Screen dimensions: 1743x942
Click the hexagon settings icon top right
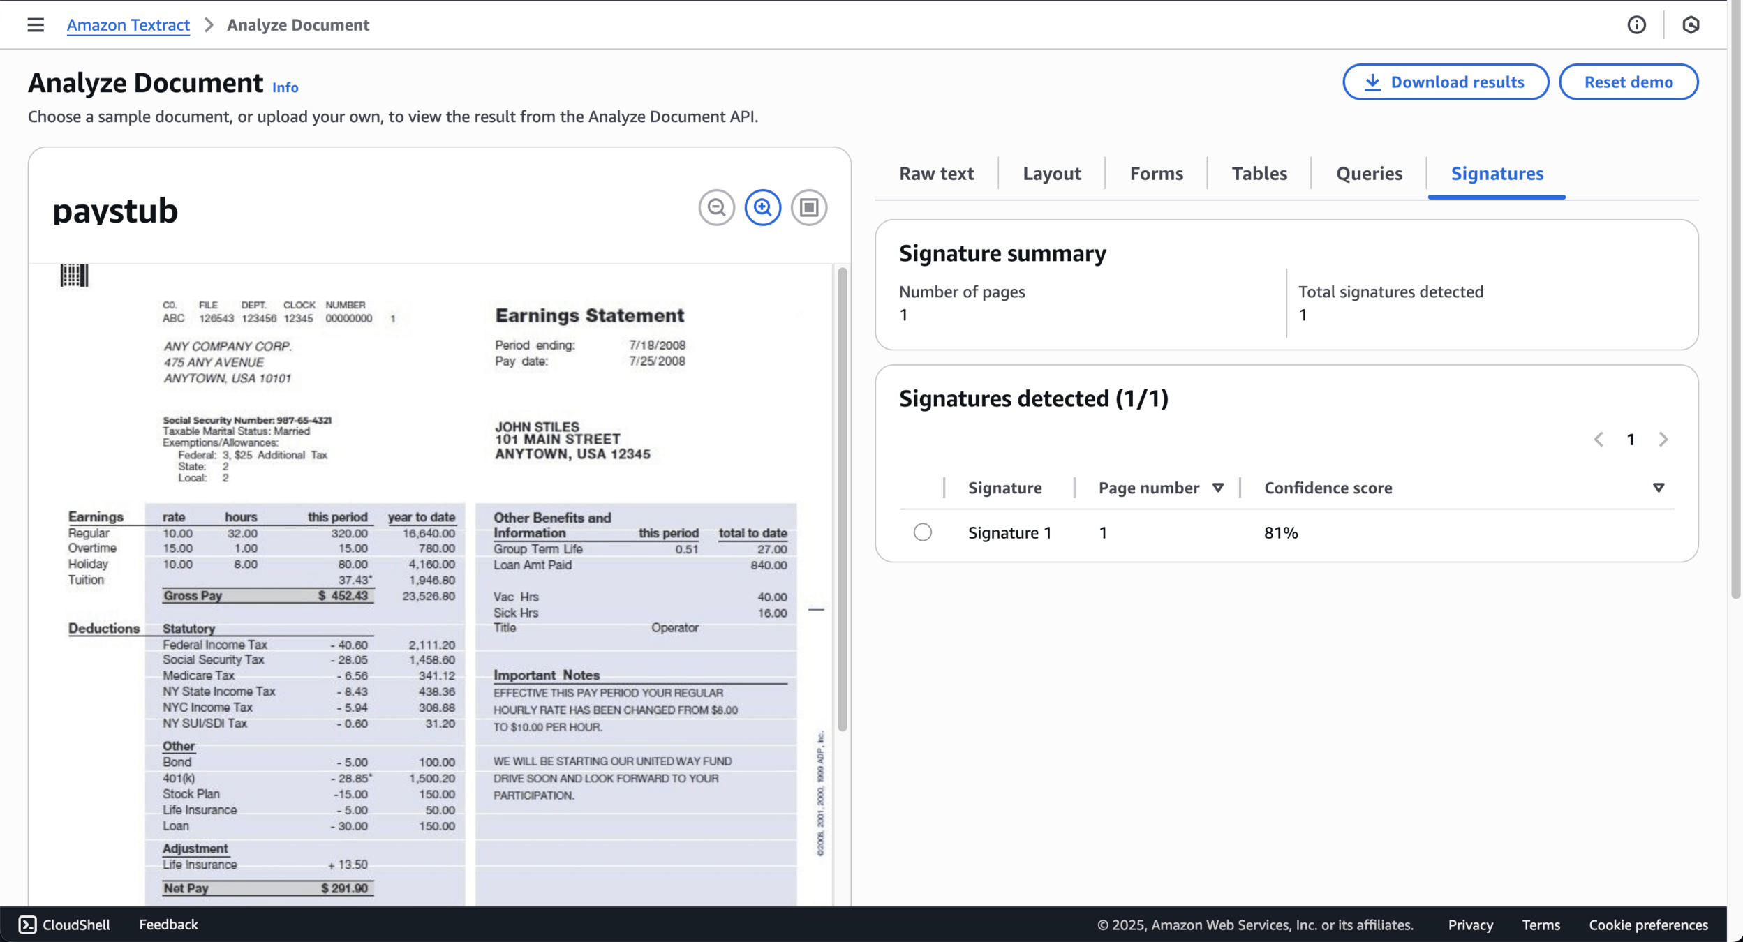click(1690, 25)
